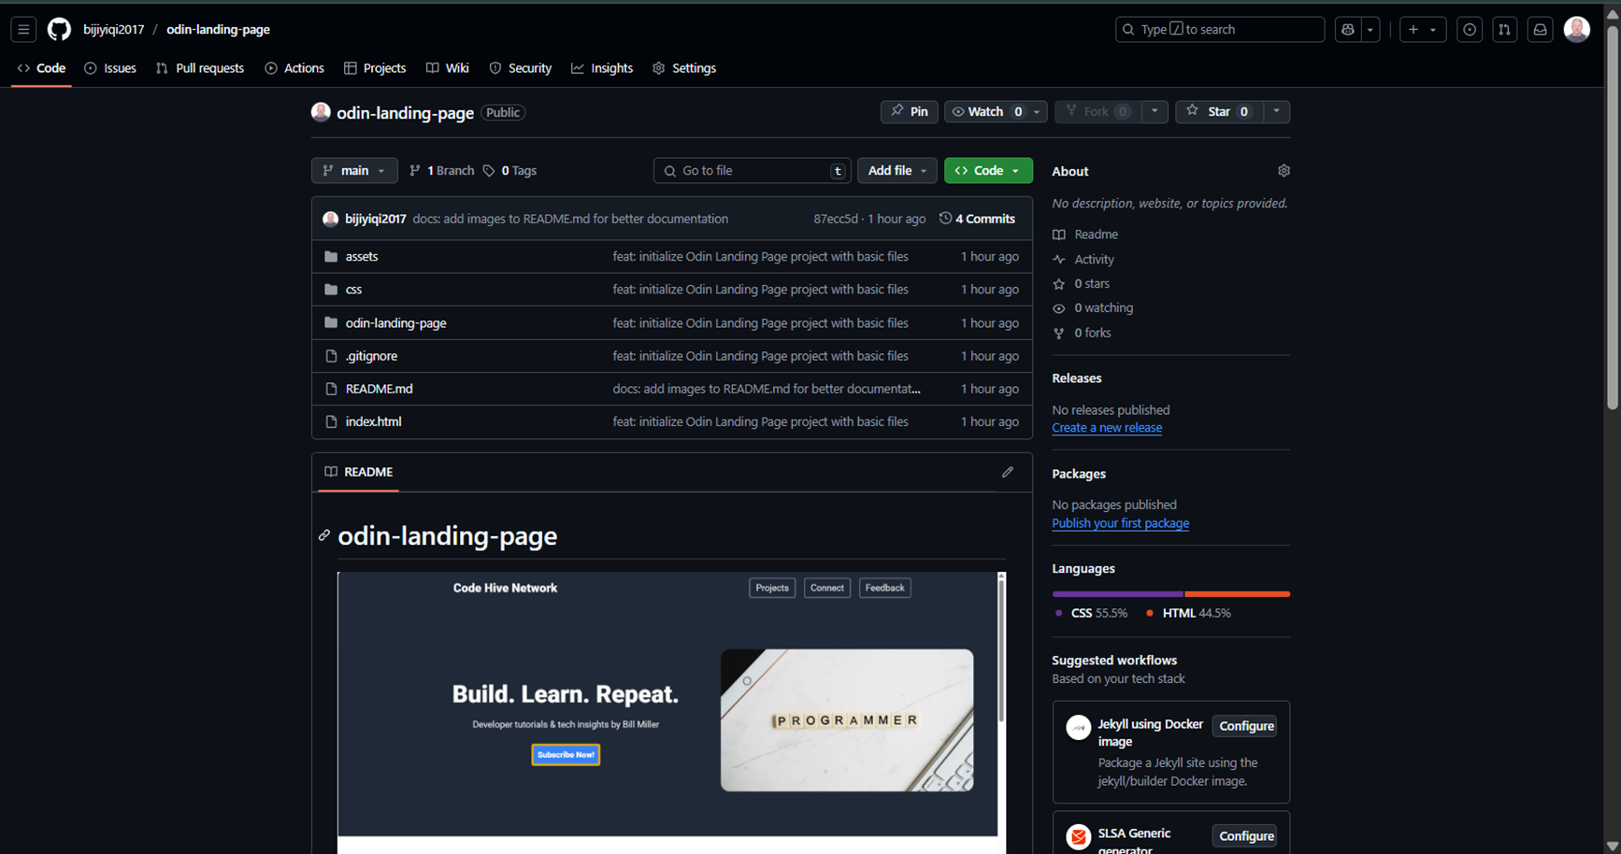Open Readme link in About sidebar

1084,235
